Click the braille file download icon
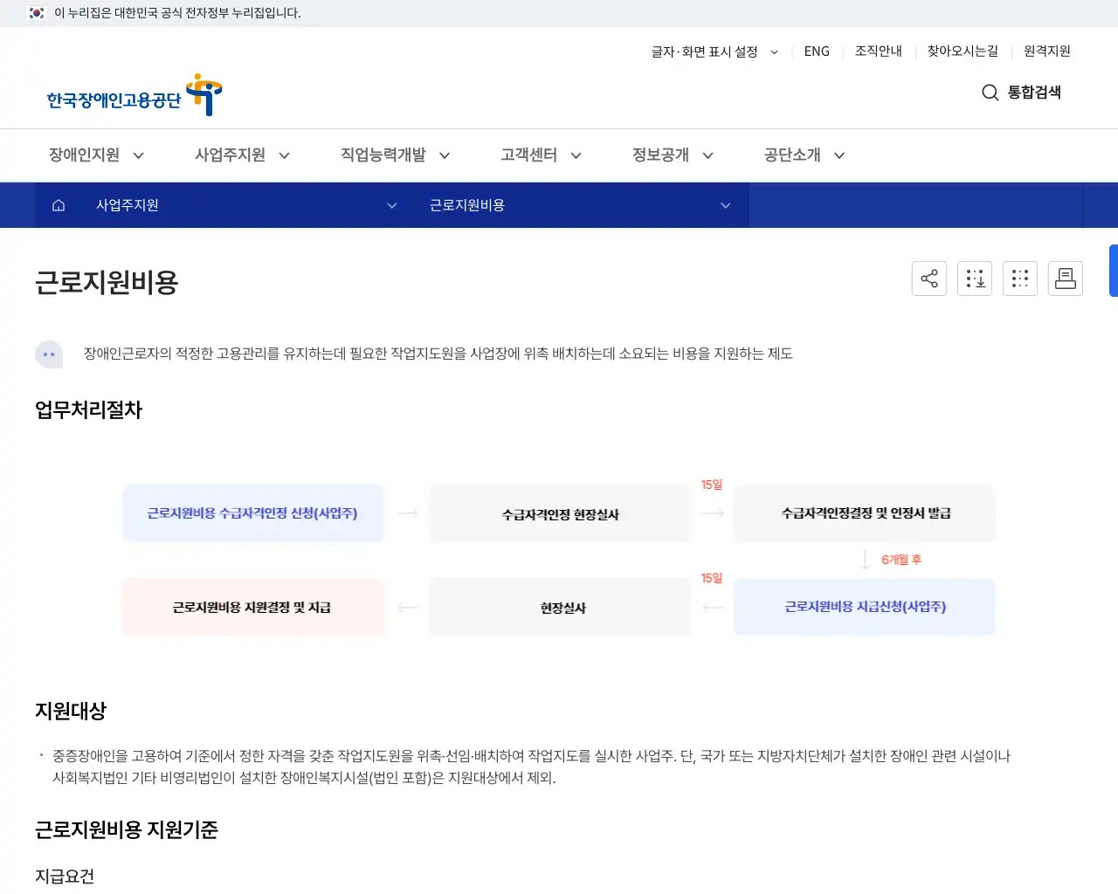Image resolution: width=1118 pixels, height=894 pixels. click(974, 278)
